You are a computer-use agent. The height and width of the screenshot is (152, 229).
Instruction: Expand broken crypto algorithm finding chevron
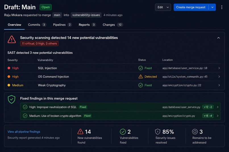point(218,116)
